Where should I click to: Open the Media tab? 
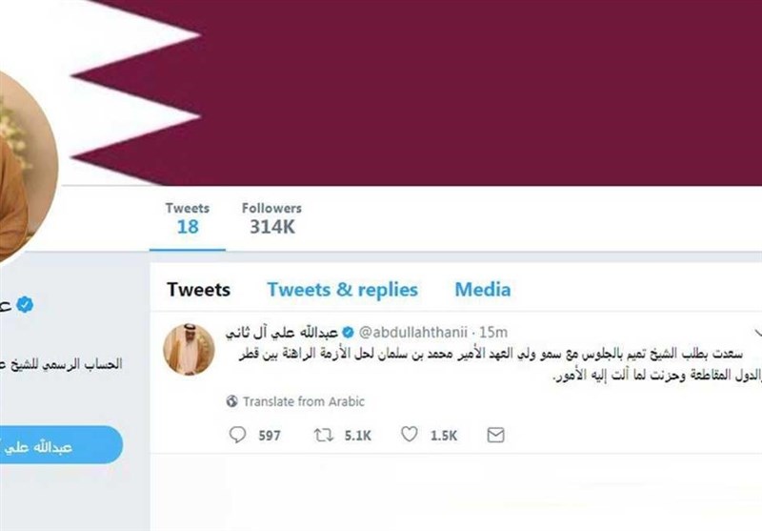(483, 290)
